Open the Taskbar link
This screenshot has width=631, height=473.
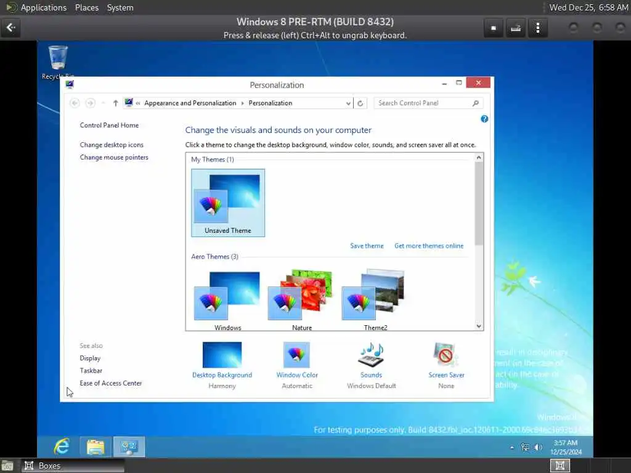tap(91, 370)
